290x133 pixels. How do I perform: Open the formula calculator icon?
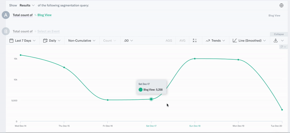click(195, 40)
